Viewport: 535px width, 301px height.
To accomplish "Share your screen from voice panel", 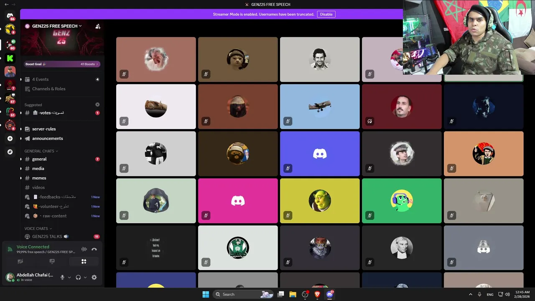I will point(52,261).
